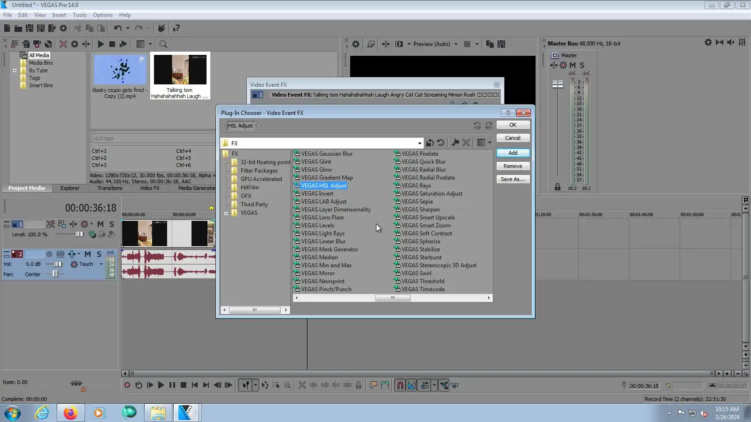Viewport: 751px width, 422px height.
Task: Expand the By Type media bin
Action: pos(15,71)
